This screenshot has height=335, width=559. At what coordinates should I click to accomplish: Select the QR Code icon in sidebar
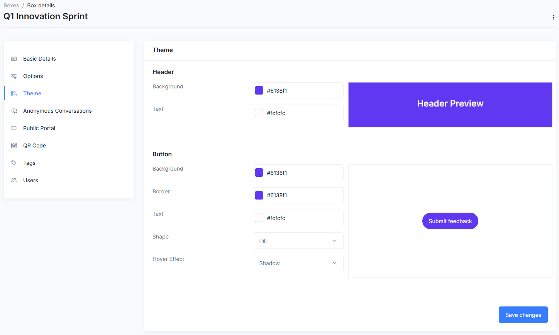pos(14,145)
